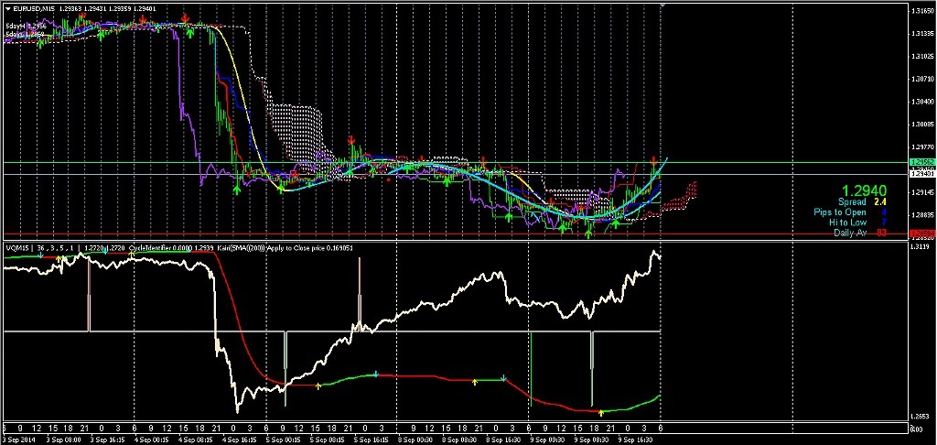This screenshot has width=937, height=445.
Task: Click the rightmost red down arrow on the price chart
Action: click(x=654, y=158)
